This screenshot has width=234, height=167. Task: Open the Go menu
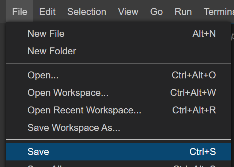156,12
